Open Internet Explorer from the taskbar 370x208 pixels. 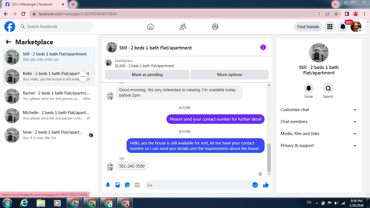(24, 203)
